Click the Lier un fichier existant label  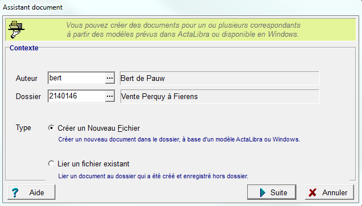tap(93, 164)
